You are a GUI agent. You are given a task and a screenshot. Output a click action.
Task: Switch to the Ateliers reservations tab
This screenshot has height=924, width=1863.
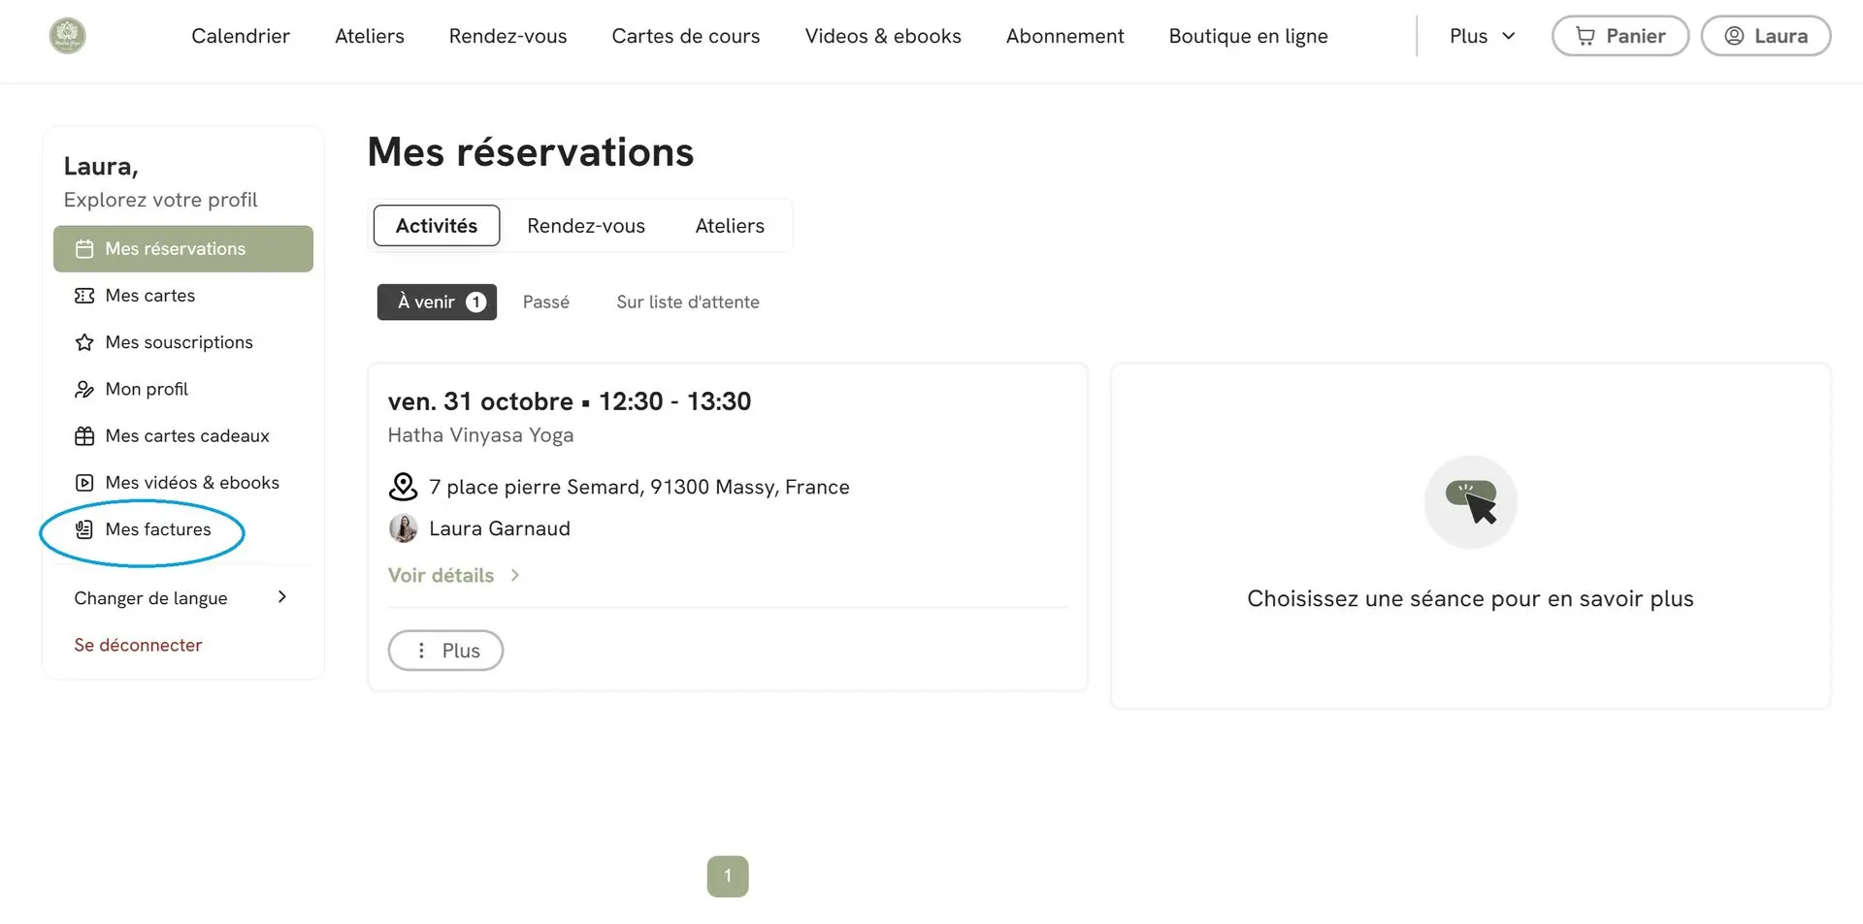[x=730, y=226]
